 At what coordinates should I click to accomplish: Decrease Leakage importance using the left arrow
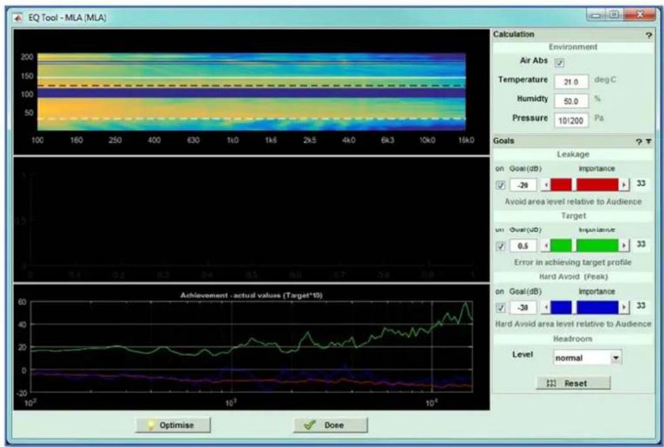(546, 185)
